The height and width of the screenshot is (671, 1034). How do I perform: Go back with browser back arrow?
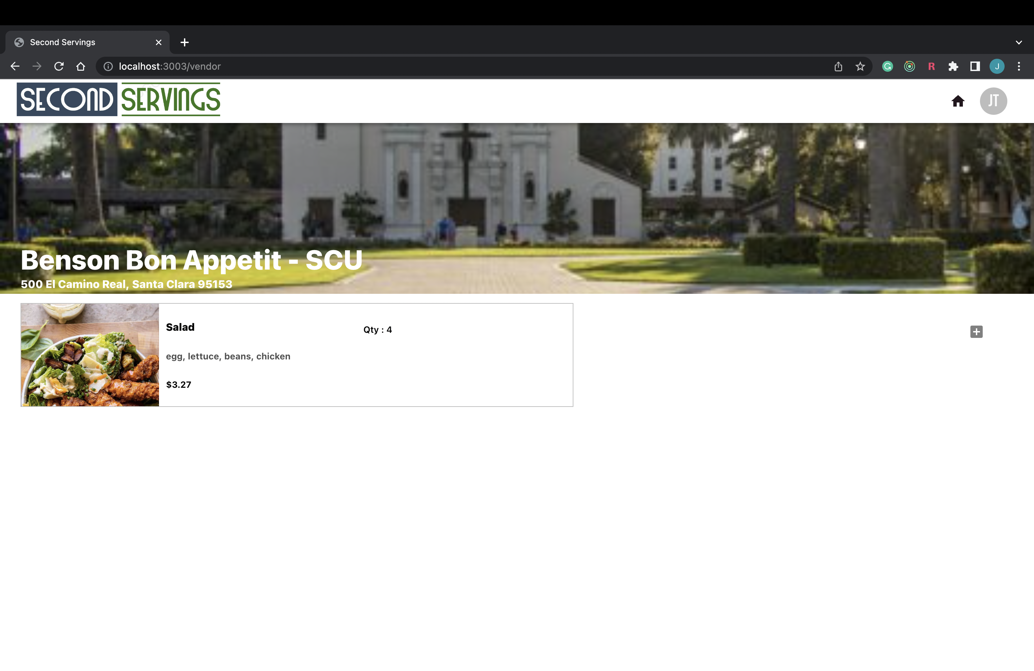15,66
